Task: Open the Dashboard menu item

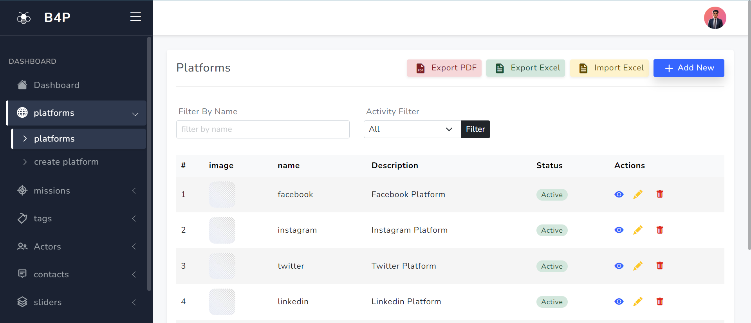Action: [56, 85]
